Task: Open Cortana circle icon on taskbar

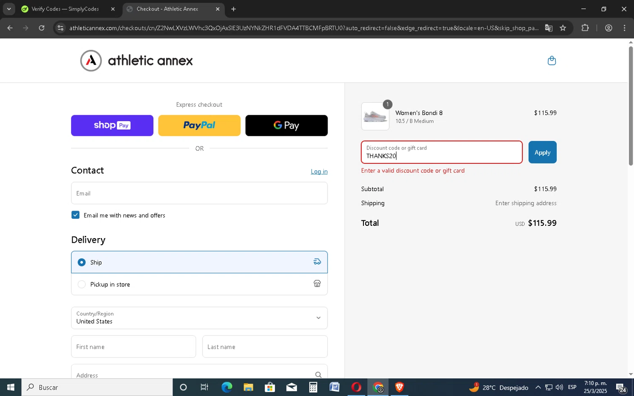Action: click(183, 387)
